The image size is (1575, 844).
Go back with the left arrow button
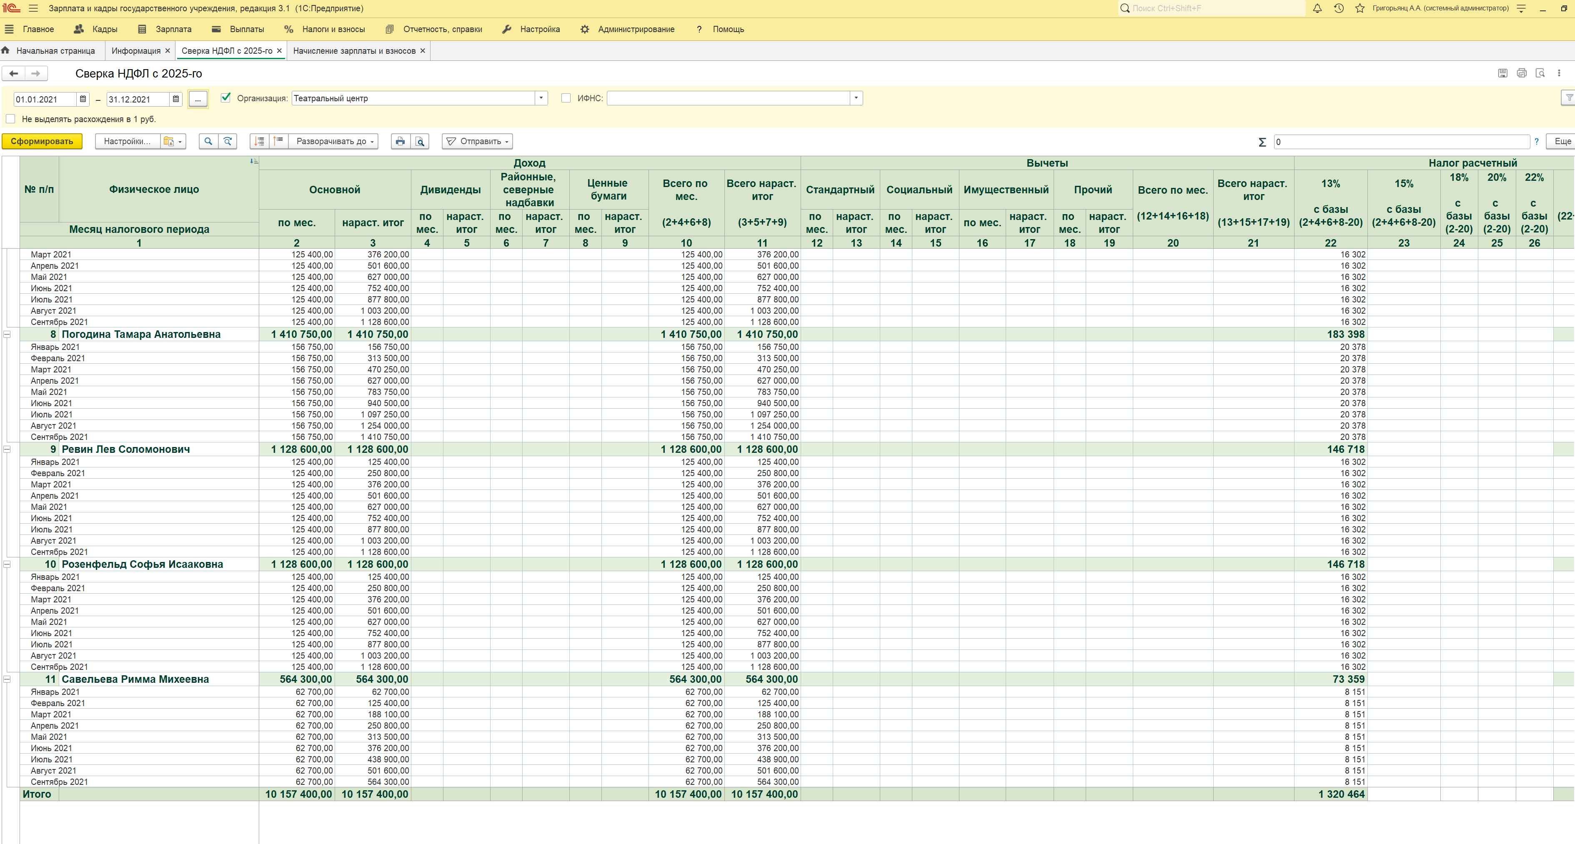pos(14,73)
